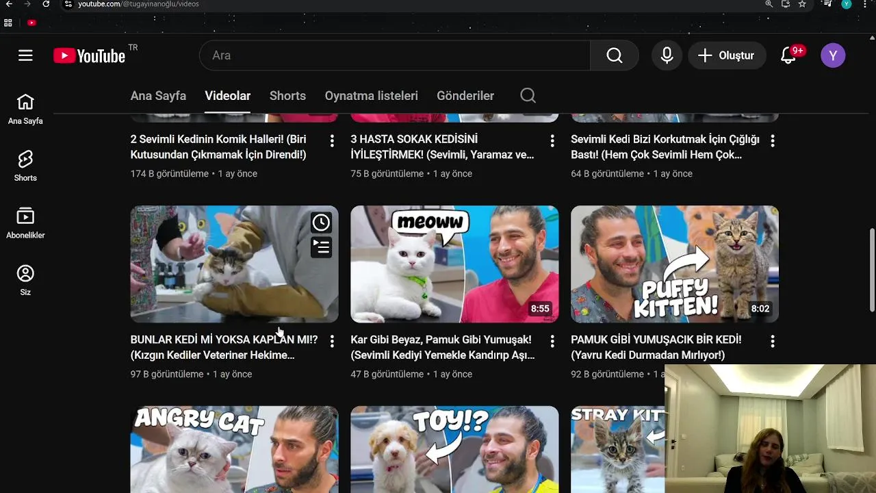Screen dimensions: 876x493
Task: Open BUNLAR KEDİ Mİ YOKSA KAPLAN title
Action: [224, 347]
